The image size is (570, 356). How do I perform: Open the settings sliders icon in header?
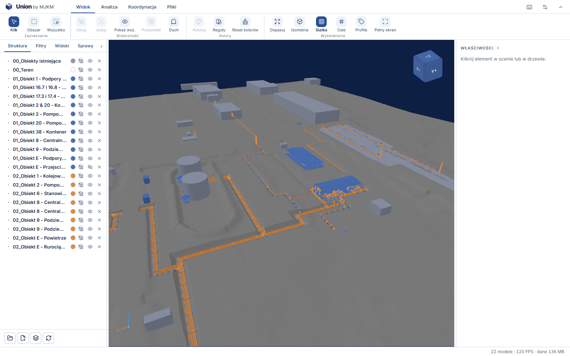tap(545, 7)
